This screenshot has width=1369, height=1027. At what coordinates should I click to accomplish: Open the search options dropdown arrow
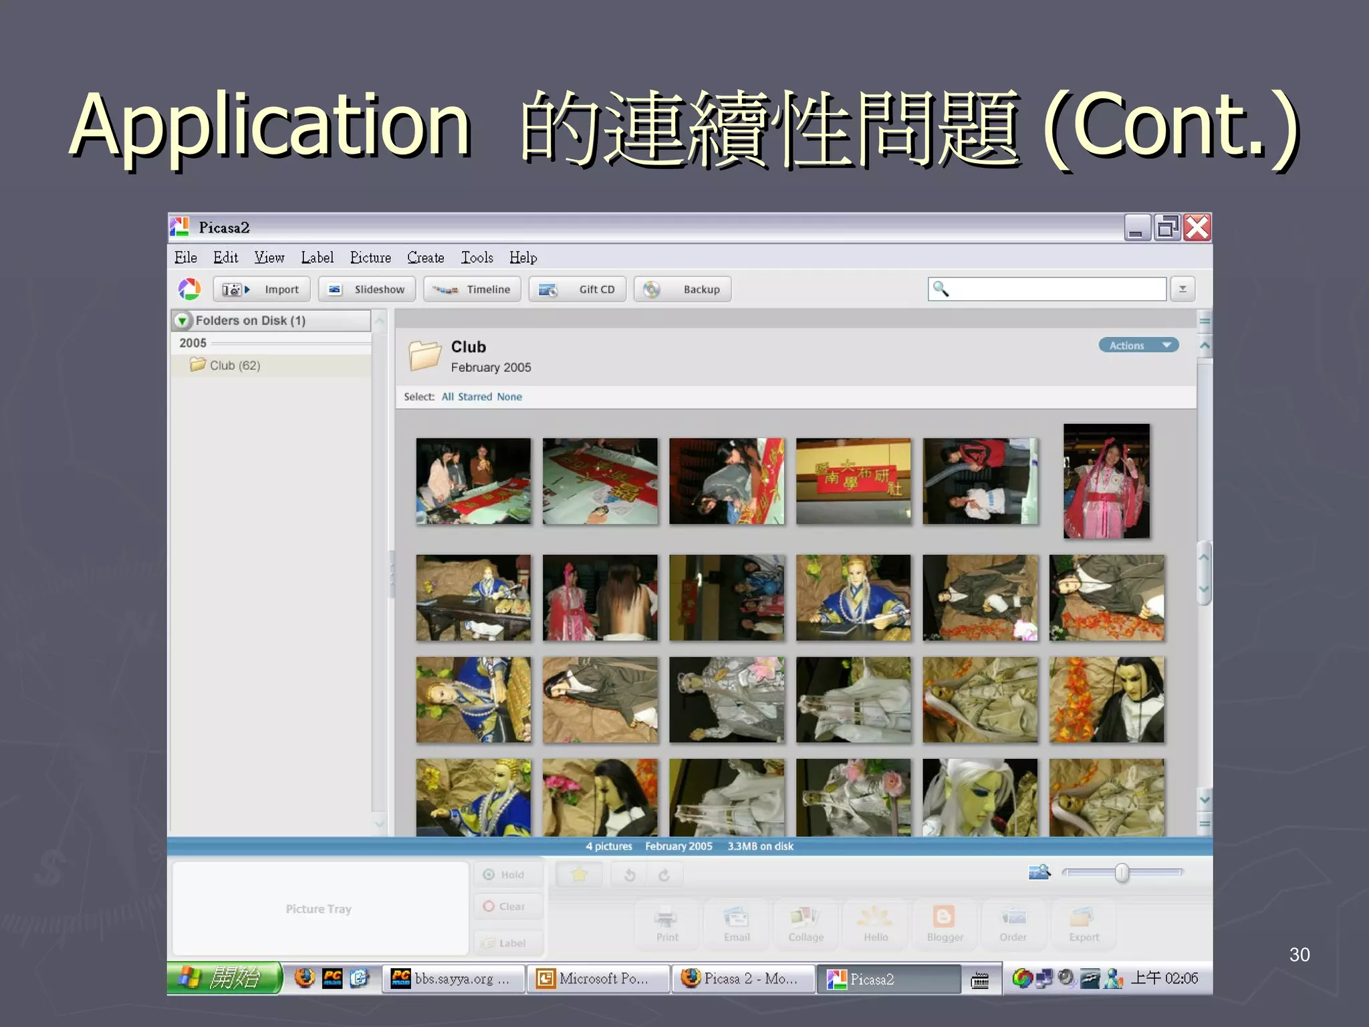tap(1183, 289)
